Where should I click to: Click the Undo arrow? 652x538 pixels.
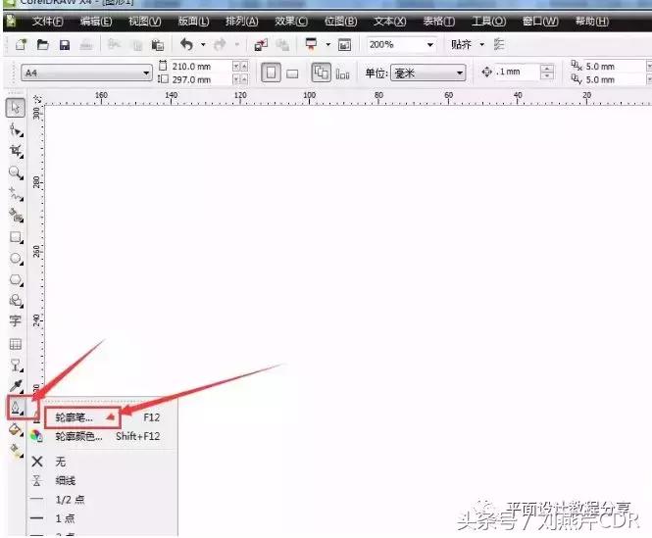click(186, 44)
